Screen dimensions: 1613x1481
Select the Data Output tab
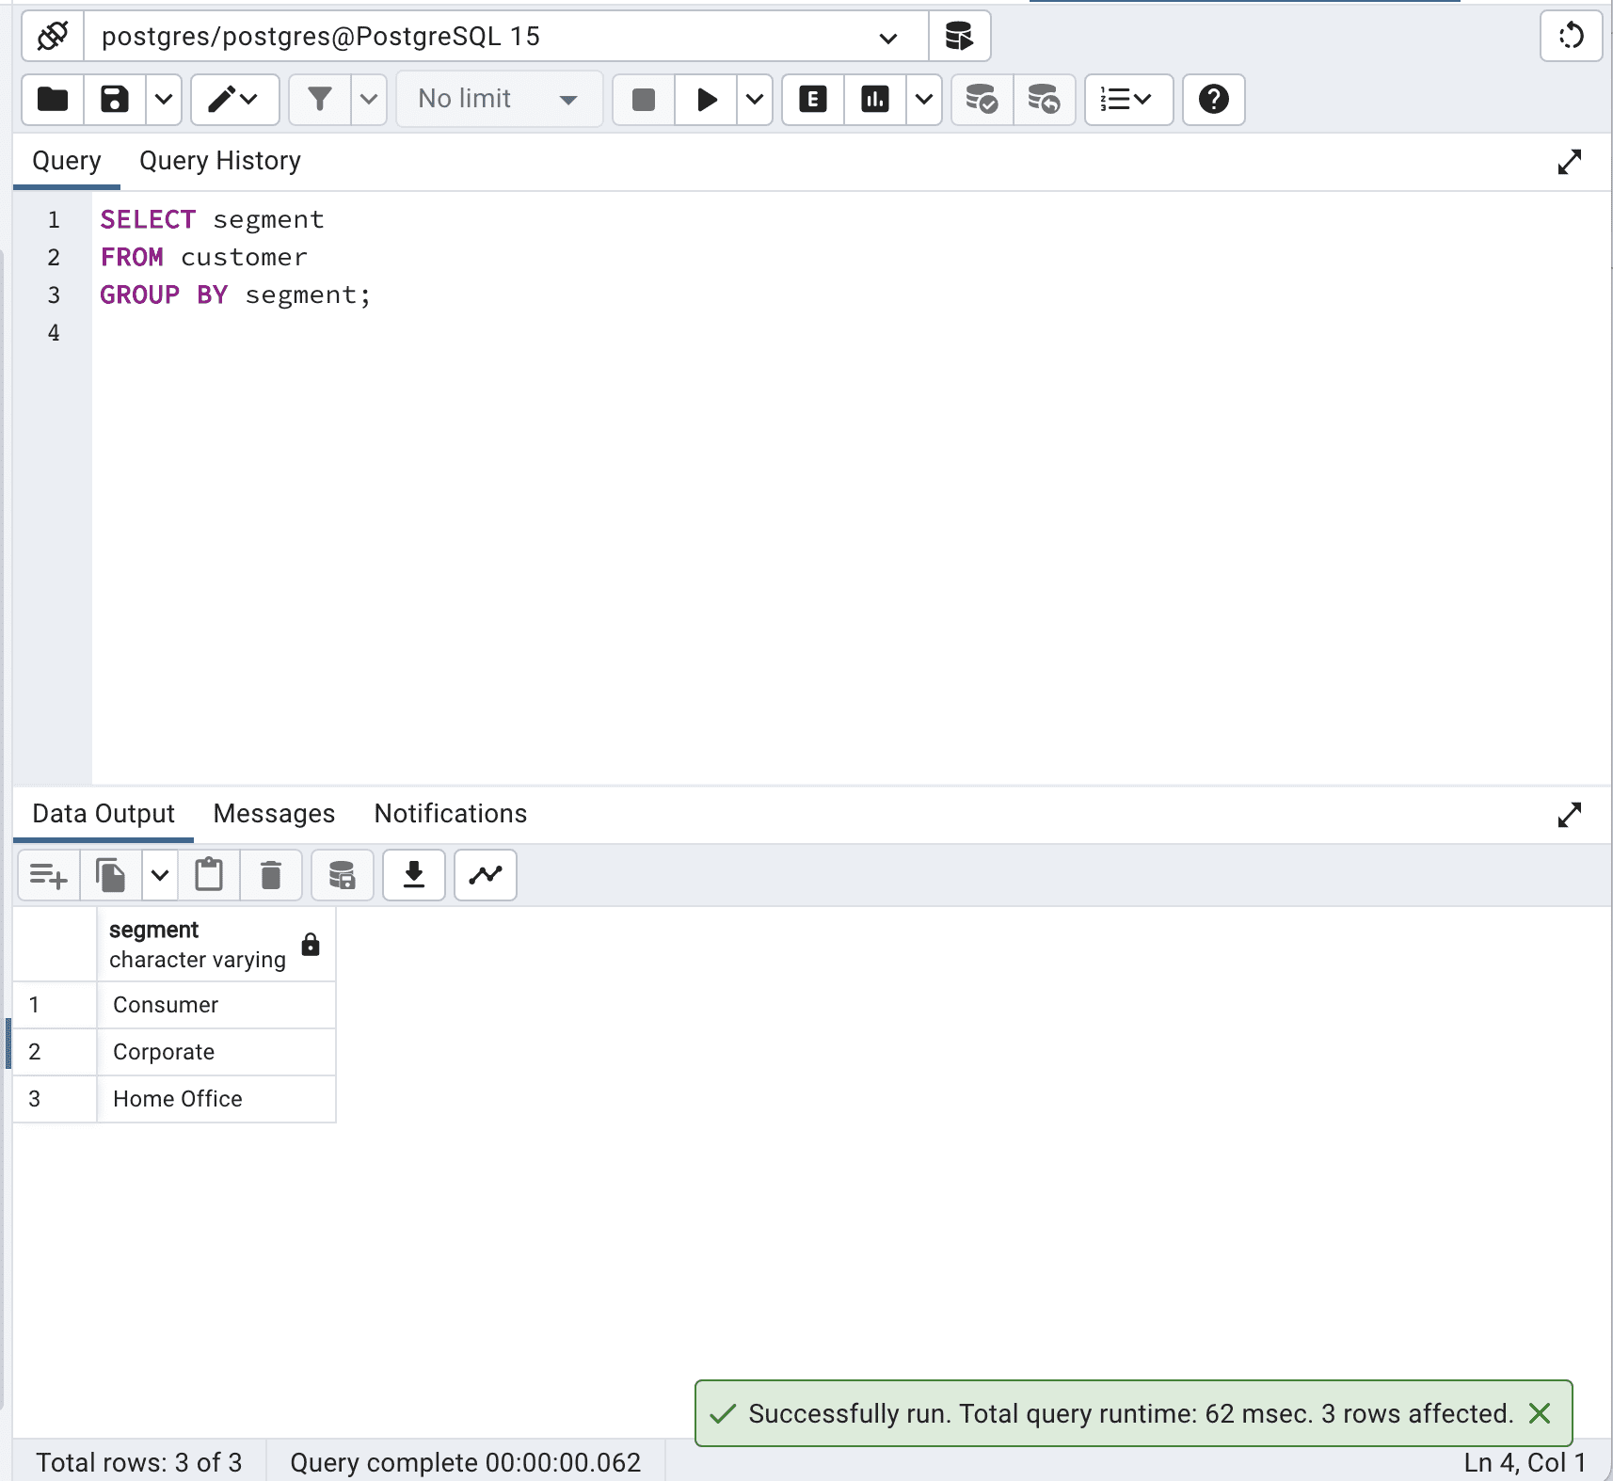pos(104,814)
